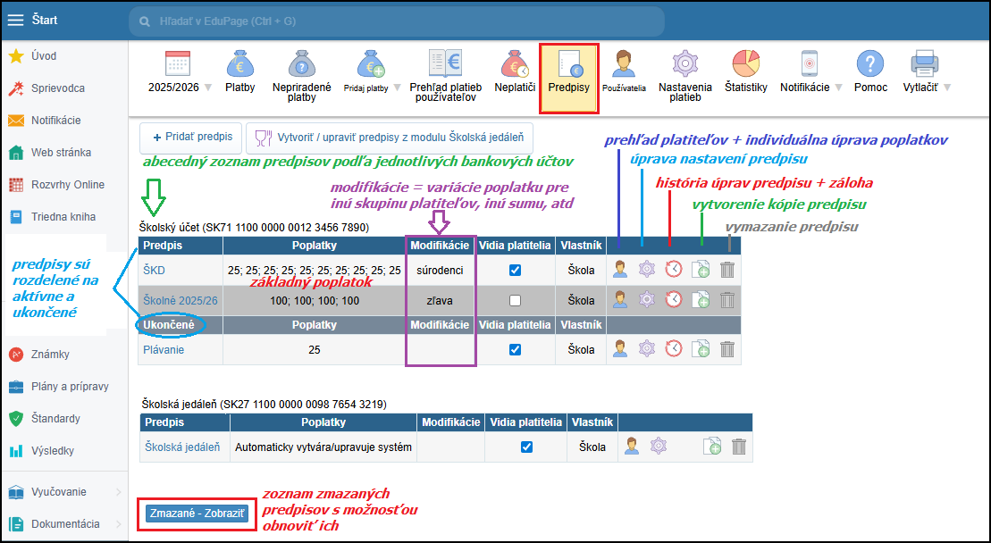Uncheck Vidia platitelia for ŠKD

pos(515,270)
